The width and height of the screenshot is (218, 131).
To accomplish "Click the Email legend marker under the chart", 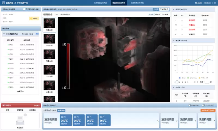I will (x=180, y=78).
